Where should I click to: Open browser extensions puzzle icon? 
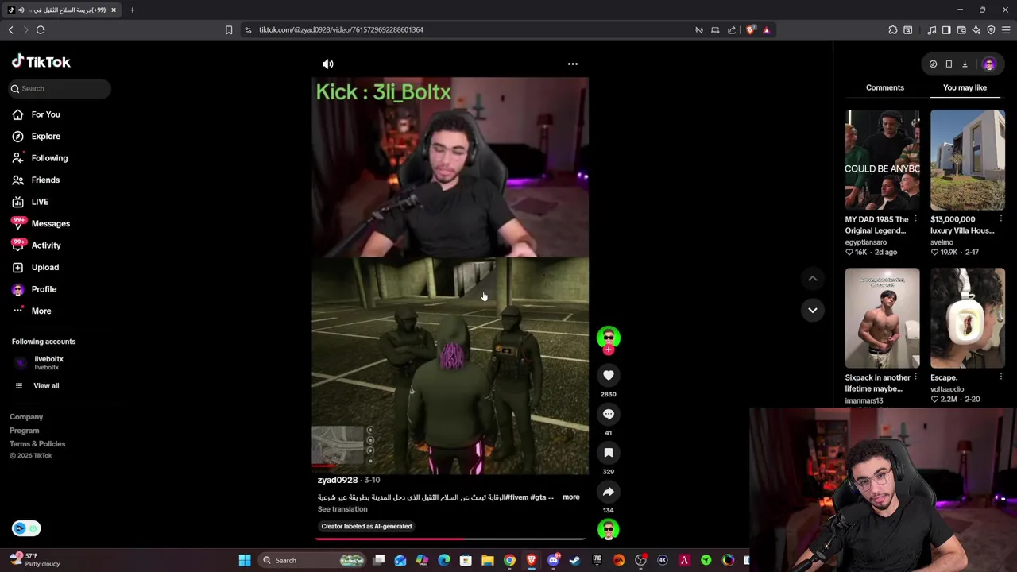(893, 29)
